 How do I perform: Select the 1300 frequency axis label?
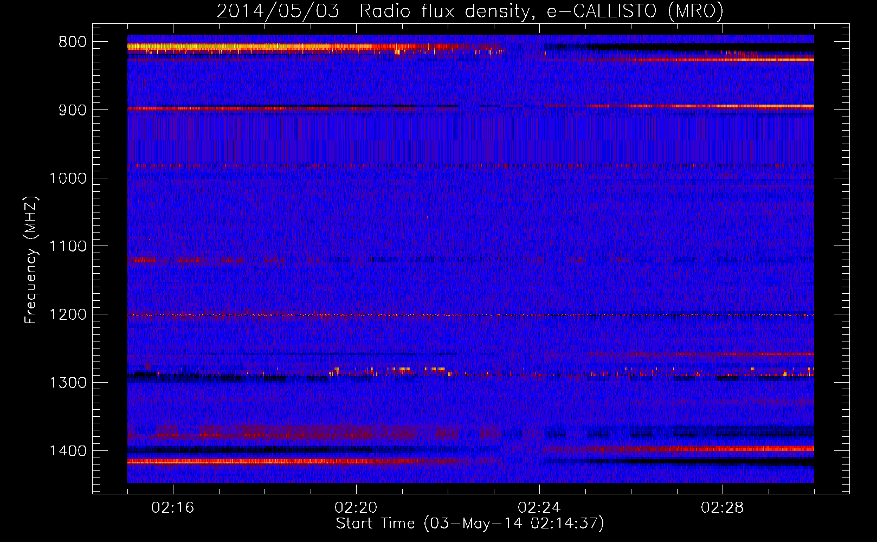[68, 383]
